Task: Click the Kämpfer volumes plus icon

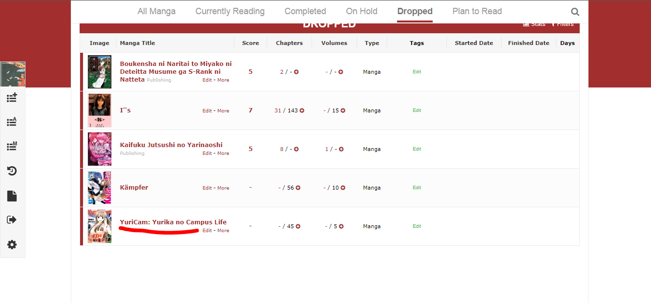Action: (343, 188)
